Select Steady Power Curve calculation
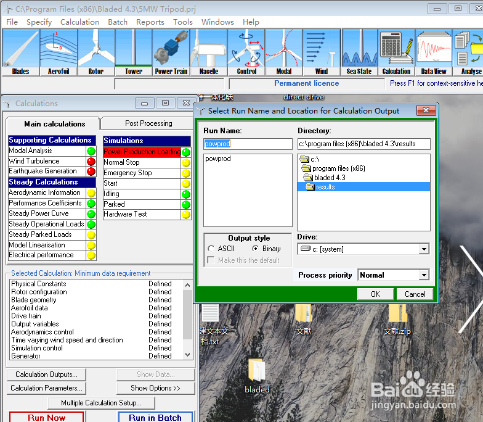 pos(47,213)
